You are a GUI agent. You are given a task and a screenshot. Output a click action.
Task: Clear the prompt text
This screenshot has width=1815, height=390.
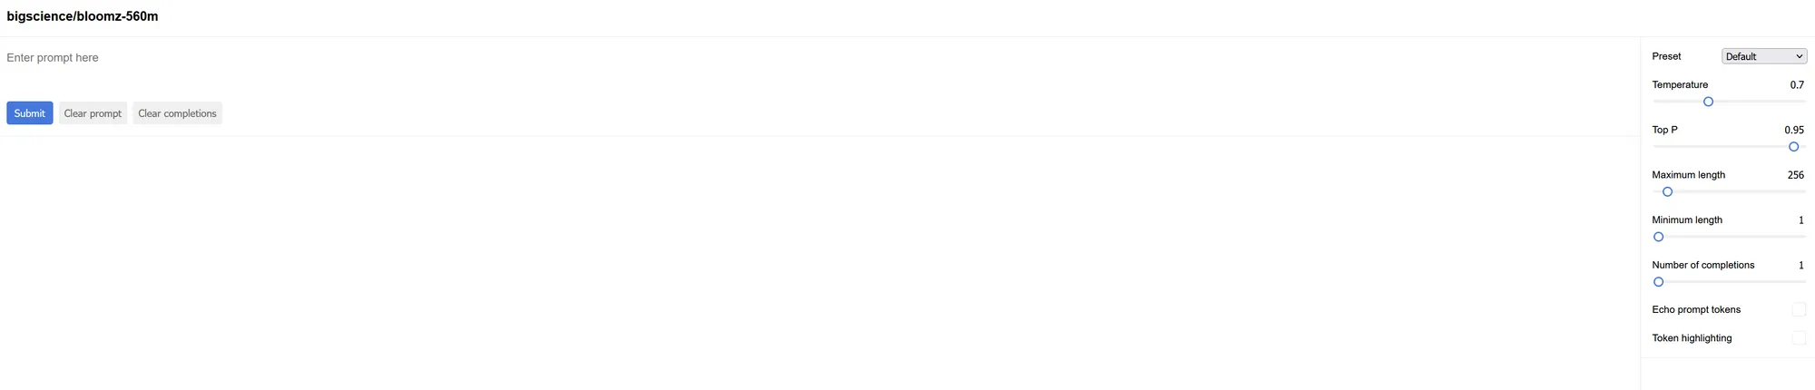pos(93,113)
